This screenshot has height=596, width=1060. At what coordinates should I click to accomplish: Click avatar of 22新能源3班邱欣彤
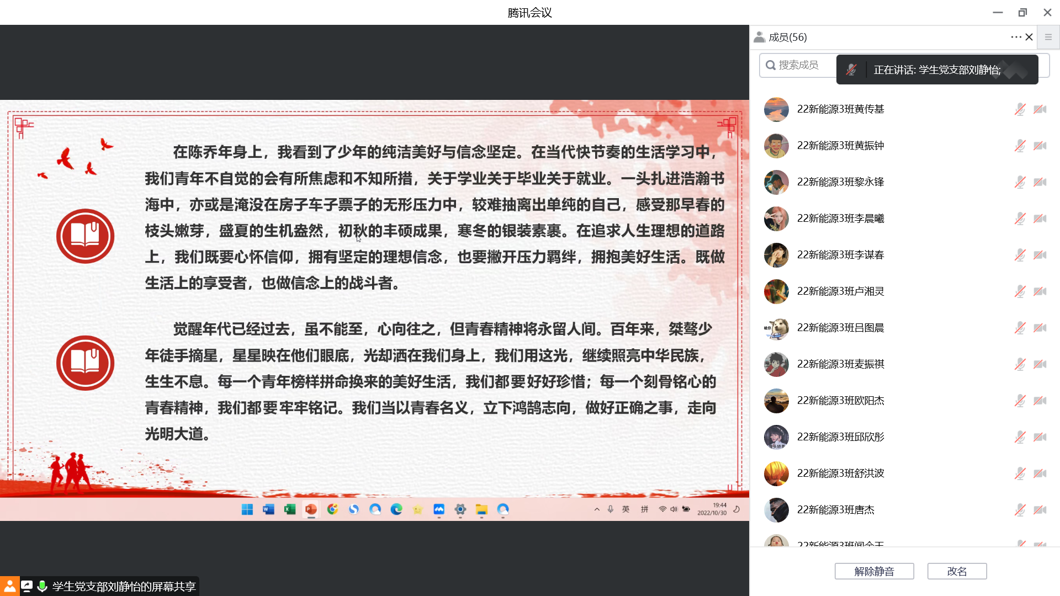coord(776,437)
